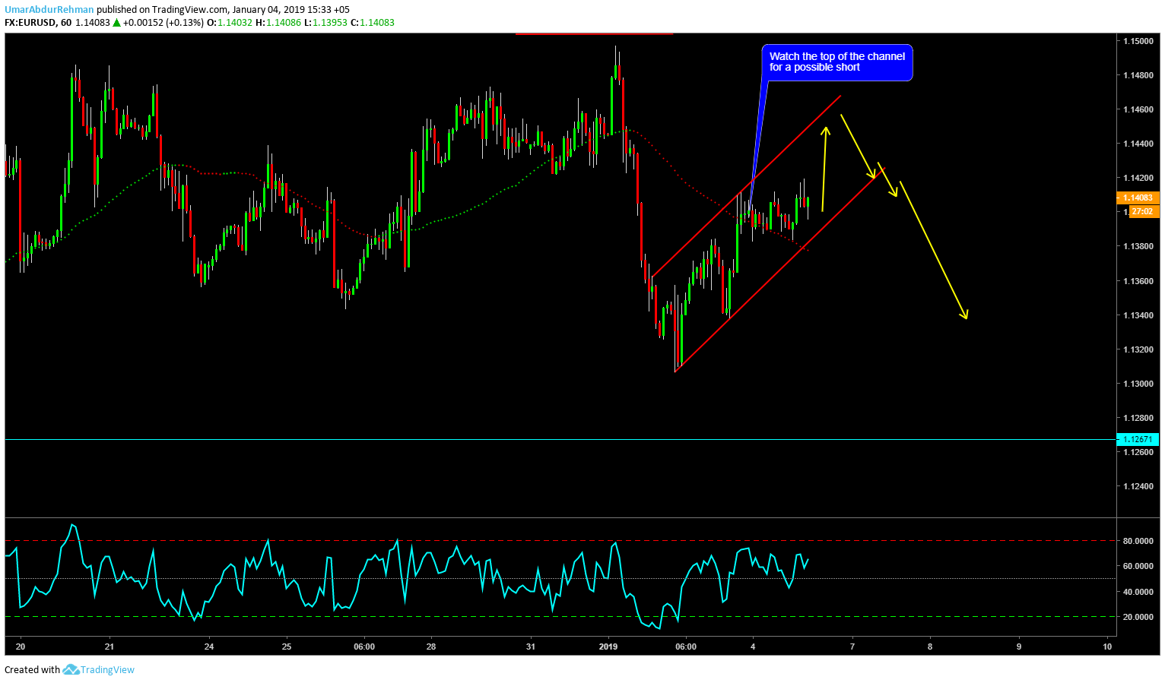The height and width of the screenshot is (683, 1165).
Task: Select the cyan horizontal support line
Action: pyautogui.click(x=560, y=439)
